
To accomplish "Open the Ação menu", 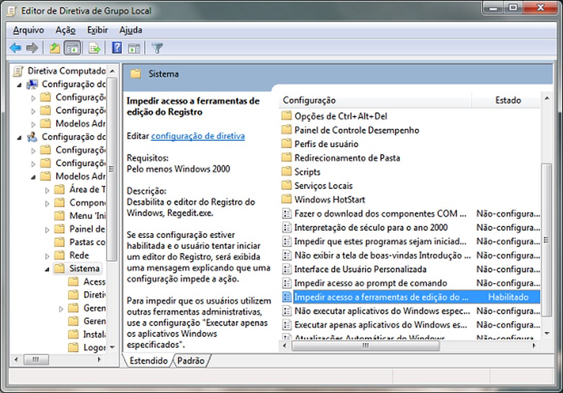I will coord(65,29).
